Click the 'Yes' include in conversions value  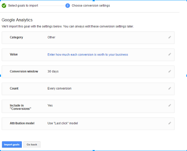50,105
